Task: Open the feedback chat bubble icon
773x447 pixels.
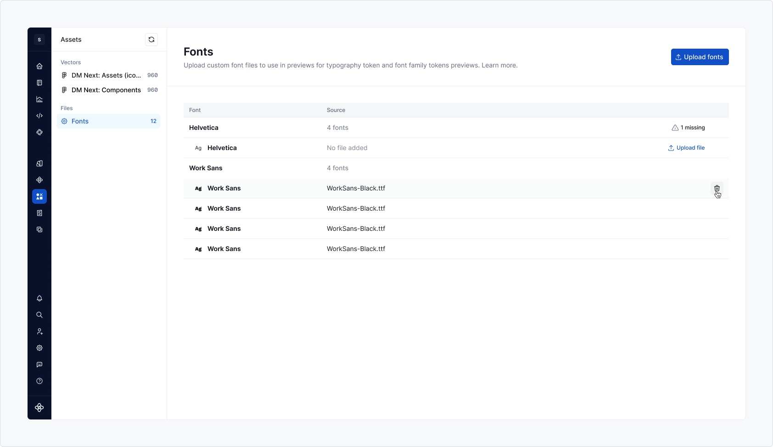Action: [39, 364]
